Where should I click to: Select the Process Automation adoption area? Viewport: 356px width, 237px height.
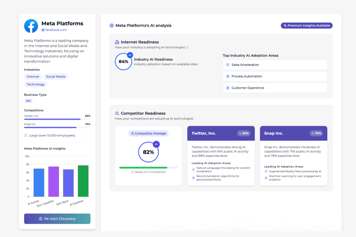(x=275, y=76)
